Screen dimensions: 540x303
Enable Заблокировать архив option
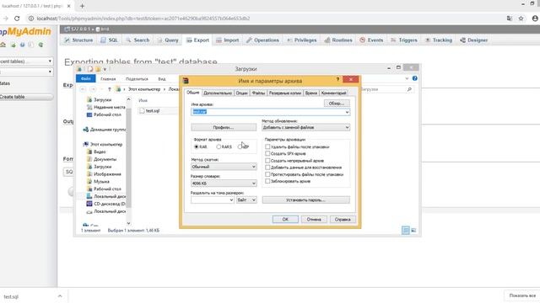point(267,181)
